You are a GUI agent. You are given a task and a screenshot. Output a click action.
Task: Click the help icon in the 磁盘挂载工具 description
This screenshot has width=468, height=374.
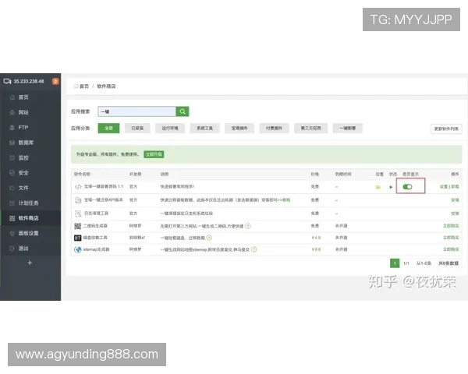[x=209, y=238]
